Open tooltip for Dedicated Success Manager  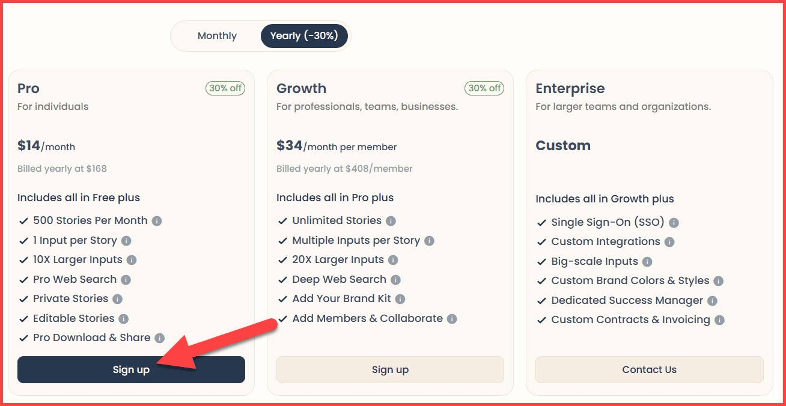[713, 301]
